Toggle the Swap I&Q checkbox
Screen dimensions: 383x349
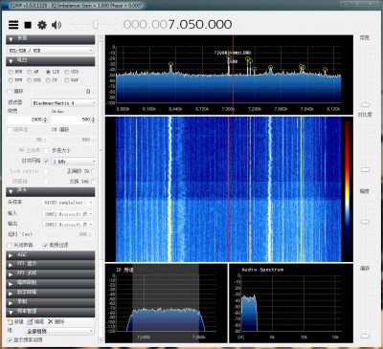click(93, 182)
